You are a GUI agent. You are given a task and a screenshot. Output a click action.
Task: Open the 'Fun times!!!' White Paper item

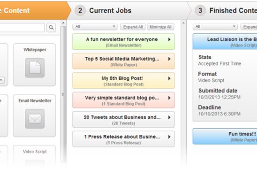pyautogui.click(x=225, y=136)
